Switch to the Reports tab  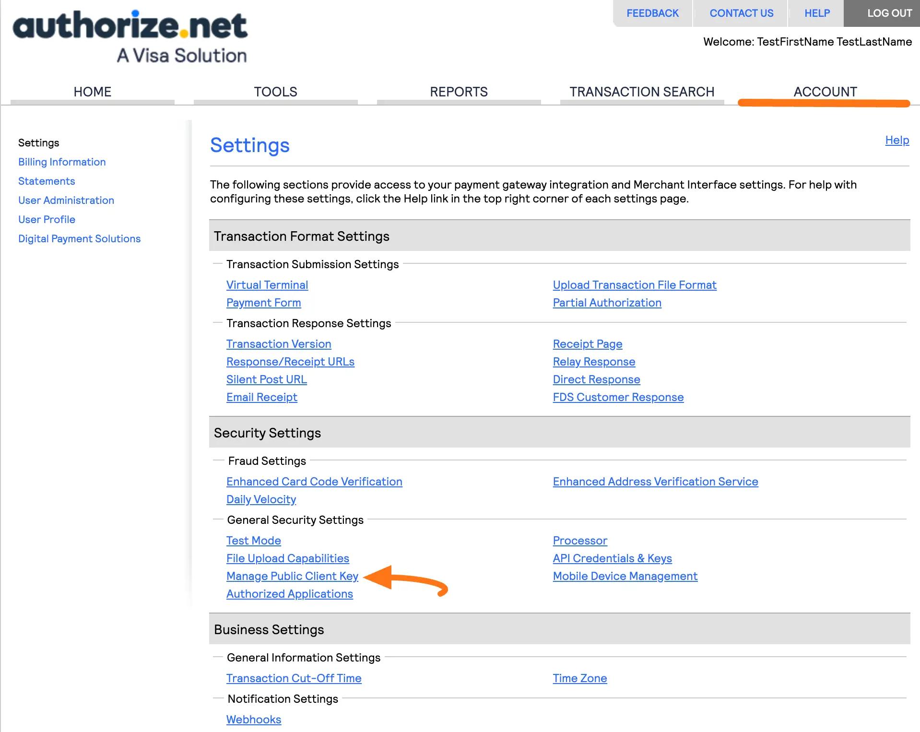click(x=459, y=92)
